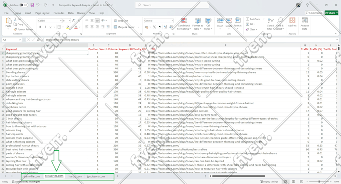Image resolution: width=341 pixels, height=184 pixels.
Task: Switch to the Page Layout tab
Action: 42,13
